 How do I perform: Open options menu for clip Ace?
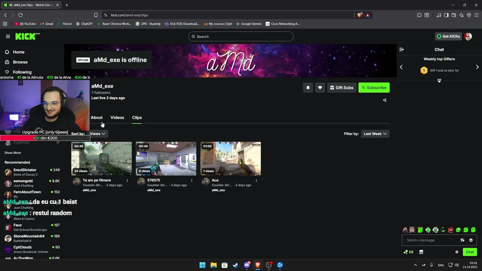[256, 181]
